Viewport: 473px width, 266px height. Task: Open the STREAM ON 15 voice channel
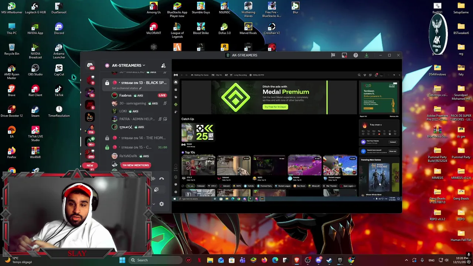[136, 147]
